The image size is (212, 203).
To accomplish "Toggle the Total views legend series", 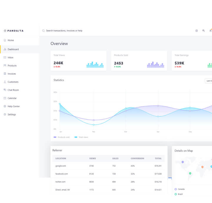I will pyautogui.click(x=81, y=137).
